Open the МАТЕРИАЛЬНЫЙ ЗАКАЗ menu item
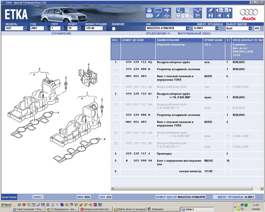This screenshot has height=212, width=265. coord(194,33)
